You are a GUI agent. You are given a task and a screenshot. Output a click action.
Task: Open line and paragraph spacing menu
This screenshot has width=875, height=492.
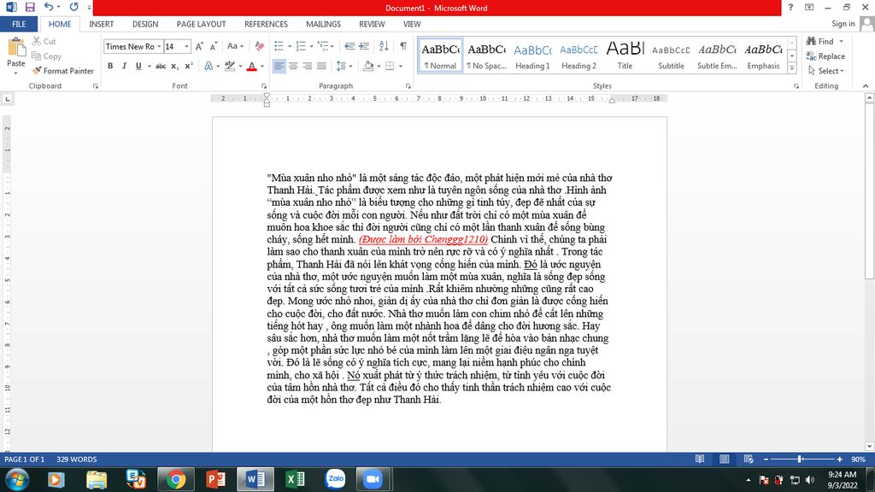(344, 66)
